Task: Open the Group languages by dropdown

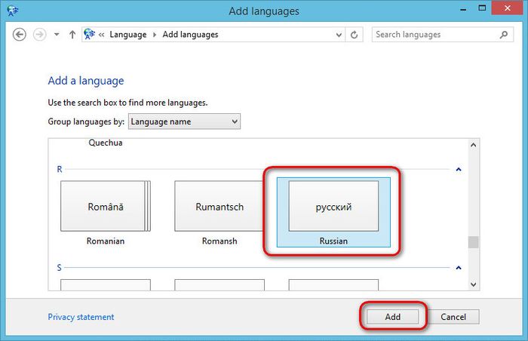Action: pos(184,121)
